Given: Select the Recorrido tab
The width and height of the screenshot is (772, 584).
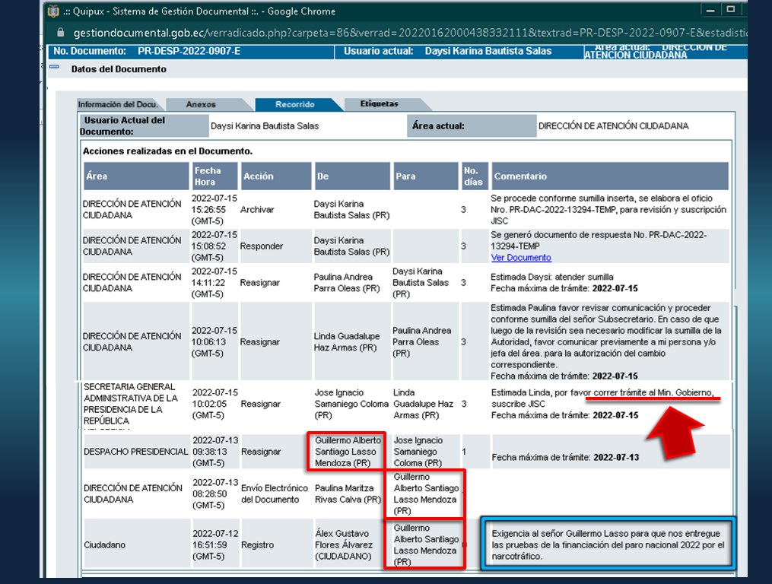Looking at the screenshot, I should click(295, 104).
